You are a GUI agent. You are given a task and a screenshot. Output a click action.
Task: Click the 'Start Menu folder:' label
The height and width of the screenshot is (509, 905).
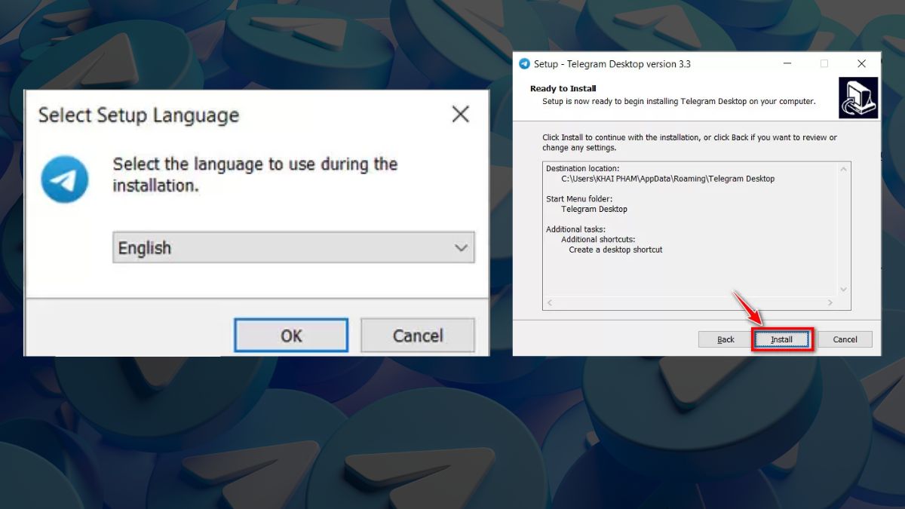point(580,199)
